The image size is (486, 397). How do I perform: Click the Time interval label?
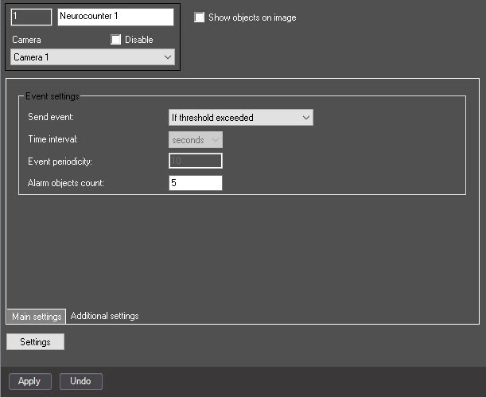pyautogui.click(x=53, y=140)
